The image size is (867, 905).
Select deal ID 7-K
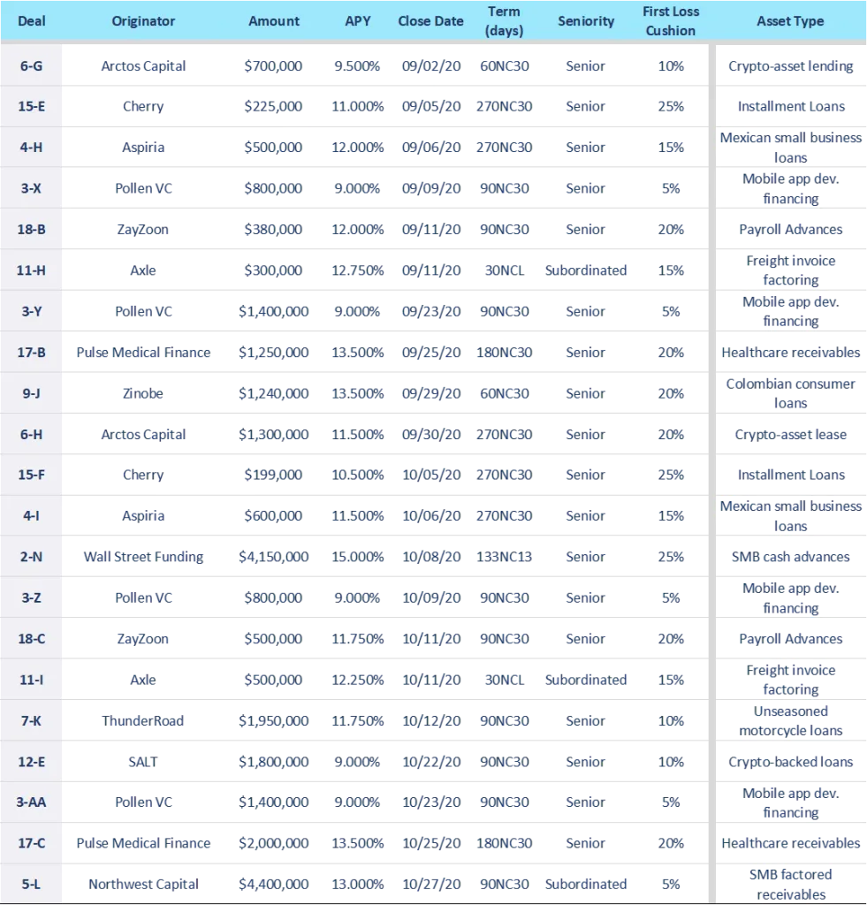(x=31, y=721)
